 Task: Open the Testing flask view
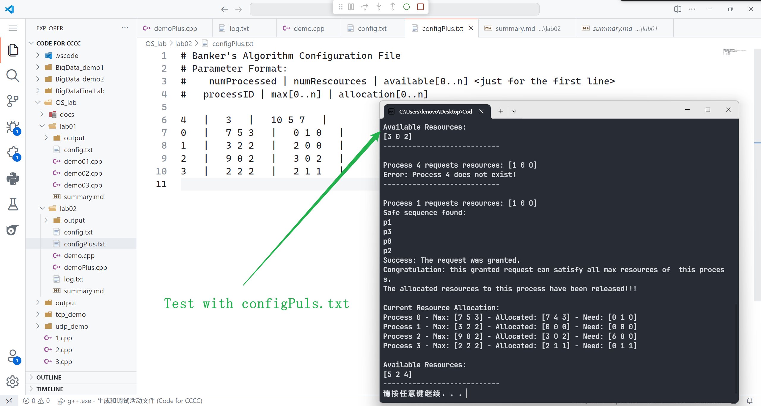click(12, 204)
